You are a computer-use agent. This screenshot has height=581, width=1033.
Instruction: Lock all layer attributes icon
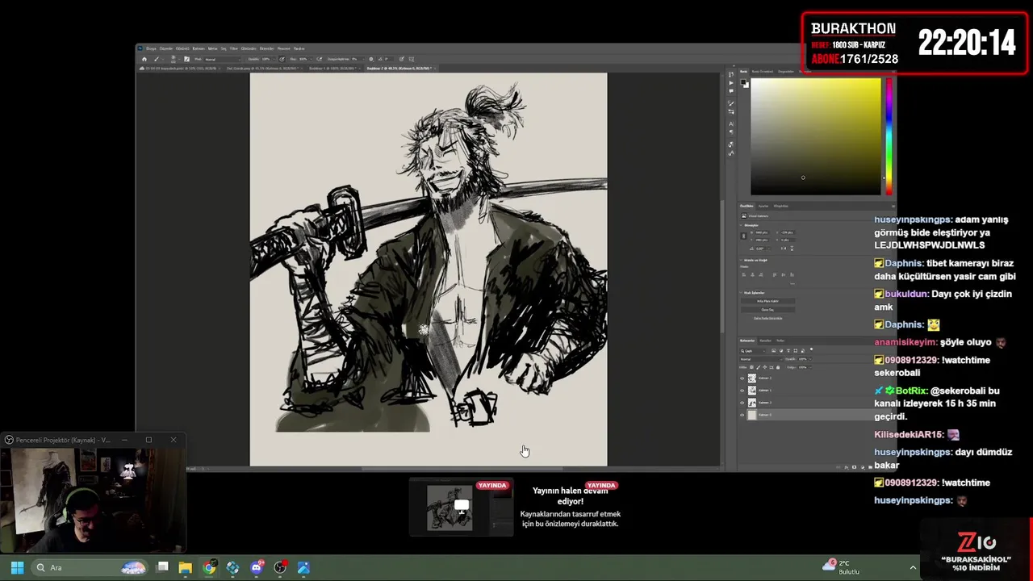click(x=778, y=367)
